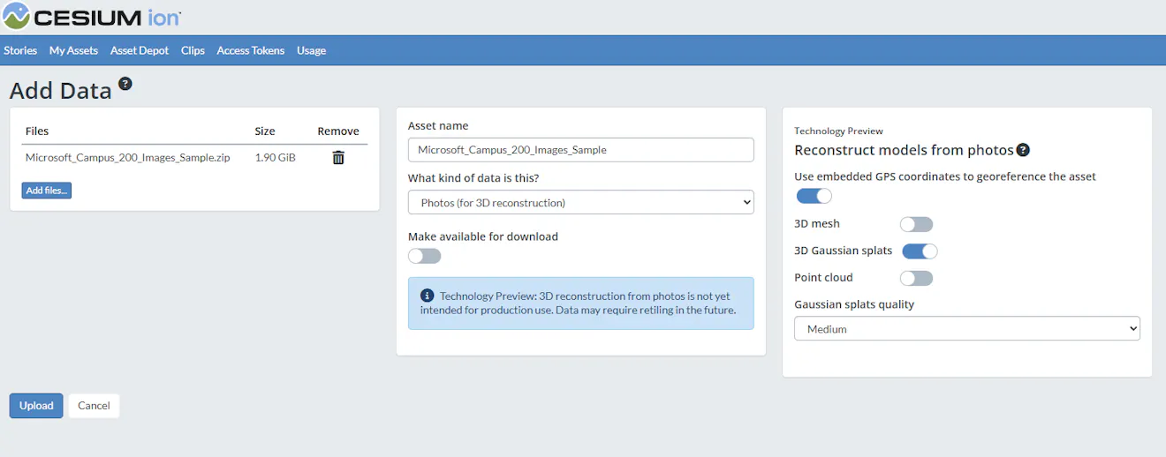Open the data kind dropdown
The image size is (1166, 457).
pos(580,203)
